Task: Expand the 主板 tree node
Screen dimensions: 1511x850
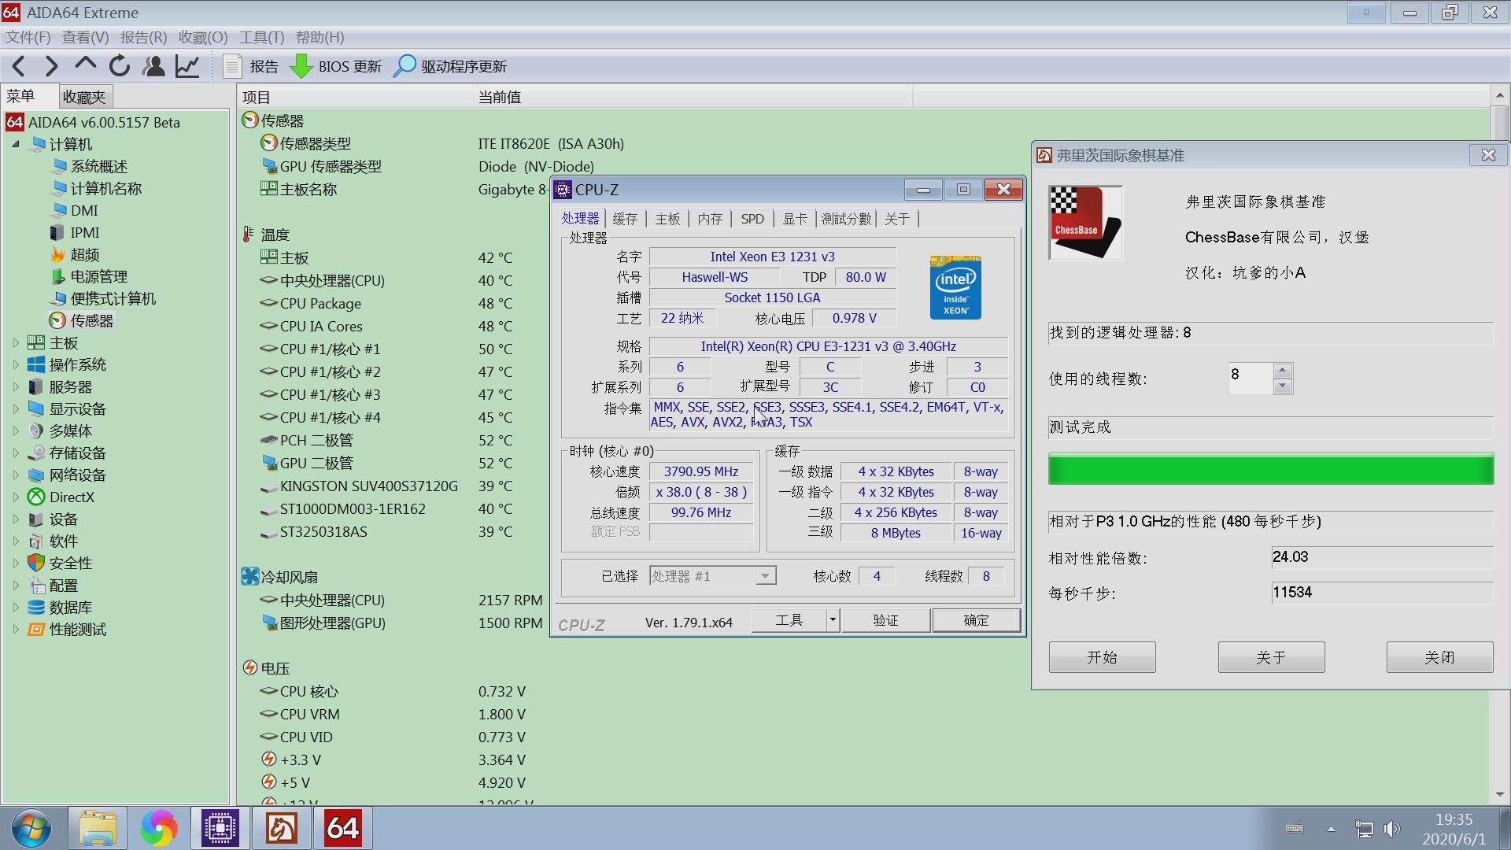Action: click(x=16, y=342)
